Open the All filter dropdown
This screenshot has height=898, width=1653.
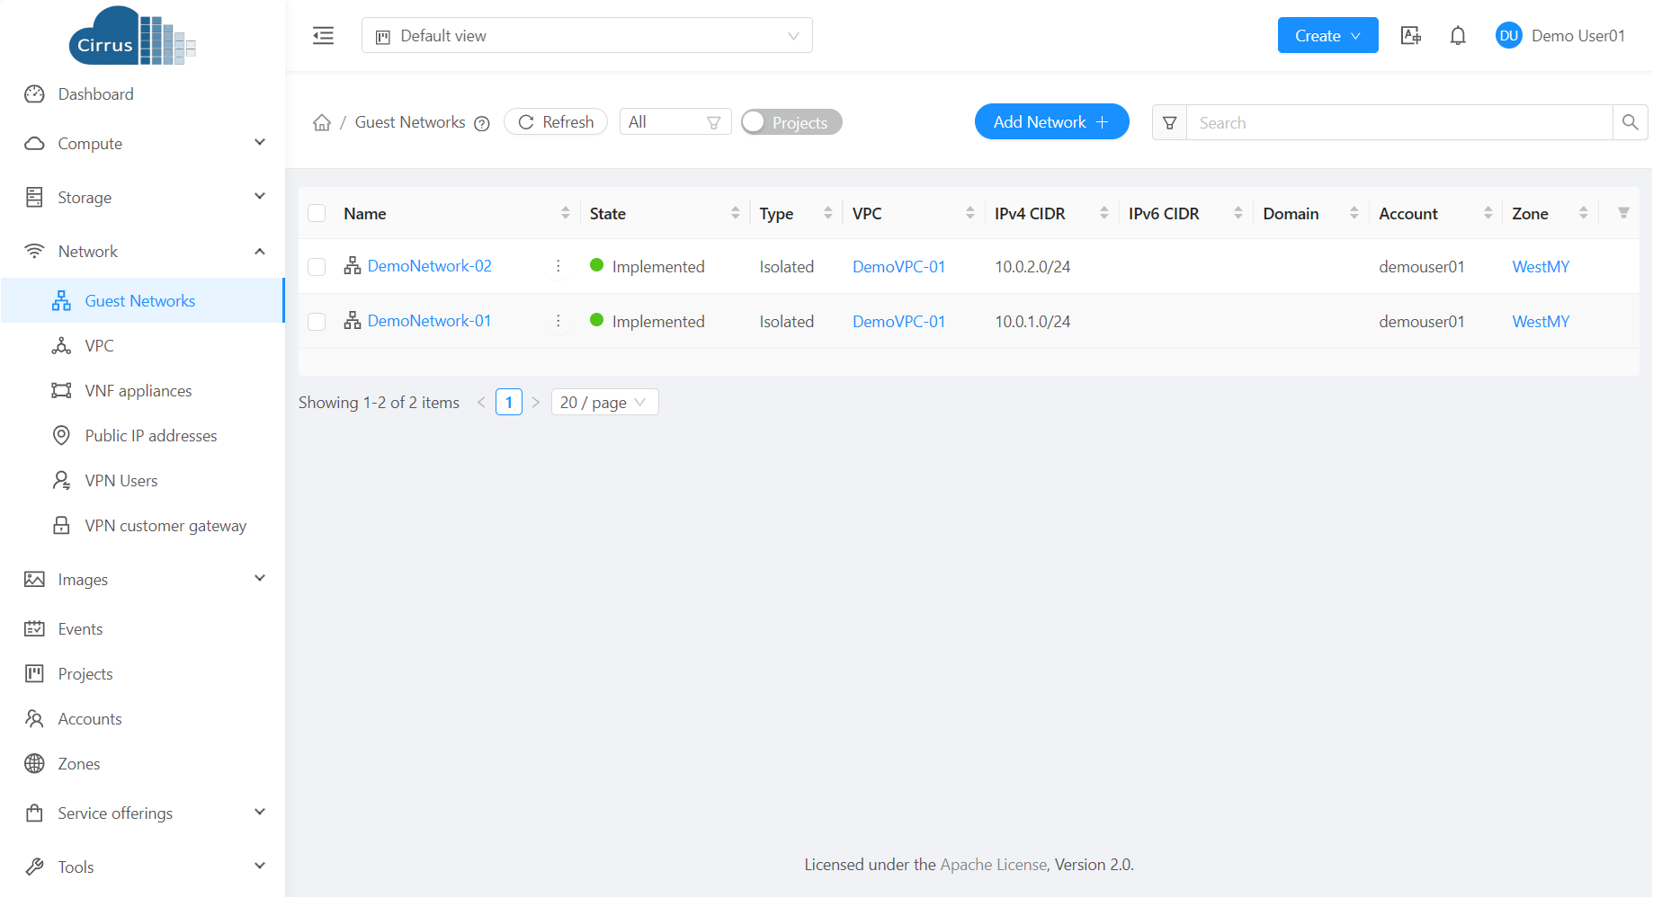pos(675,122)
